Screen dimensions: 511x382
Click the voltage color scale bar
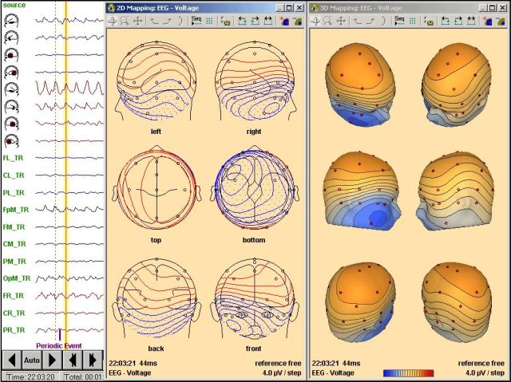[410, 372]
